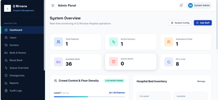Click the "Occupied" tile label
This screenshot has width=218, height=100.
(x=144, y=96)
